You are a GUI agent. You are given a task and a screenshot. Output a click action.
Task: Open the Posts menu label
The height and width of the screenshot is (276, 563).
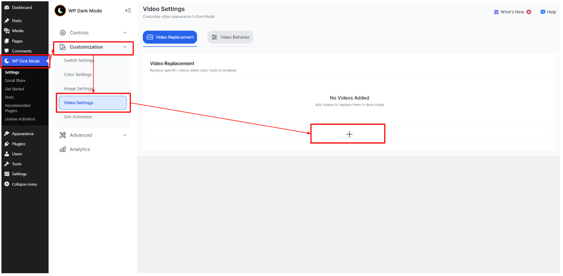click(x=17, y=21)
